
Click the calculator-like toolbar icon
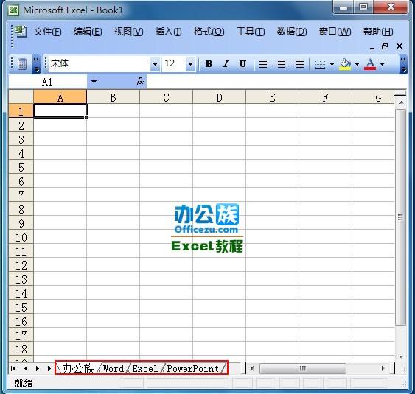pyautogui.click(x=22, y=64)
